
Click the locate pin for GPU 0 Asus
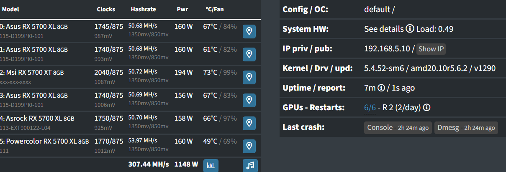point(249,31)
